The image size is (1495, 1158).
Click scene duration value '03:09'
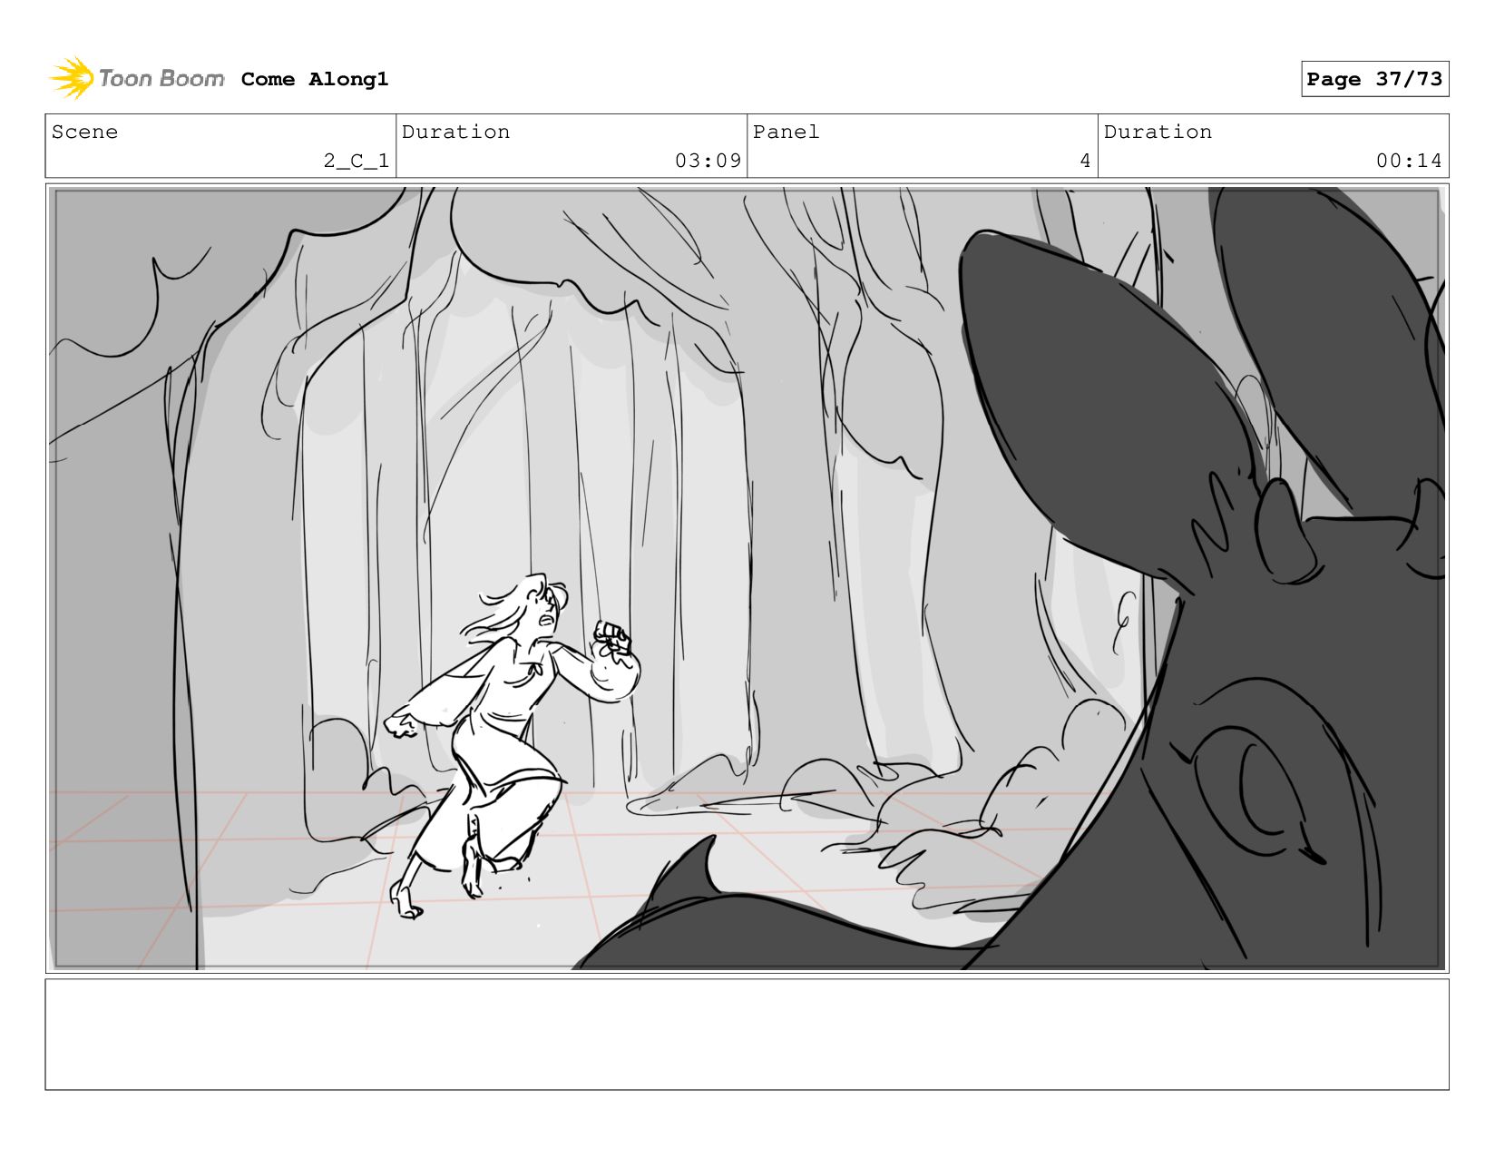[x=708, y=161]
